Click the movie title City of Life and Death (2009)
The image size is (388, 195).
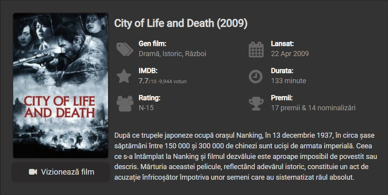coord(181,23)
